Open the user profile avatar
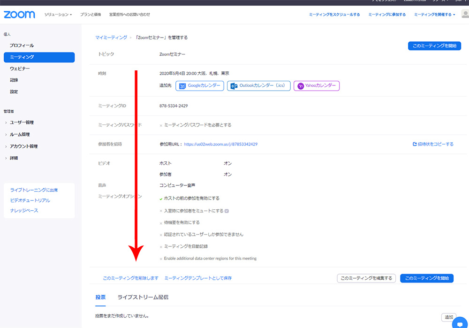 tap(465, 15)
